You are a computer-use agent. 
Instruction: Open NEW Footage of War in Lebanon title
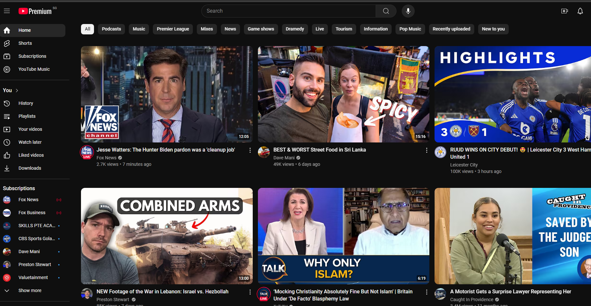[x=163, y=292]
